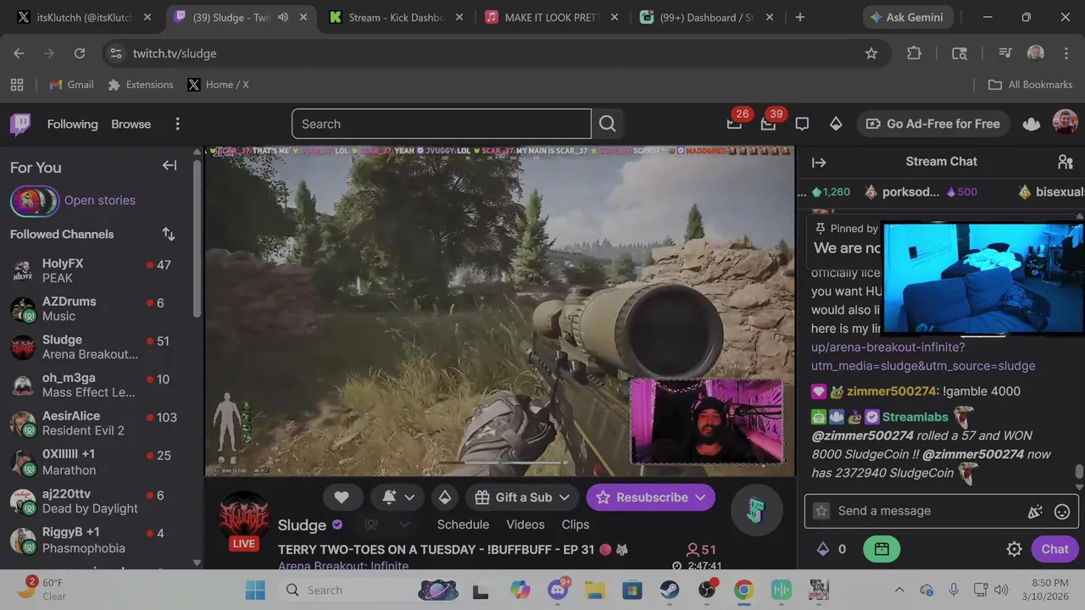Open 0XIIIIII +1 Marathon channel
Screen dimensions: 1085x610
pyautogui.click(x=95, y=462)
